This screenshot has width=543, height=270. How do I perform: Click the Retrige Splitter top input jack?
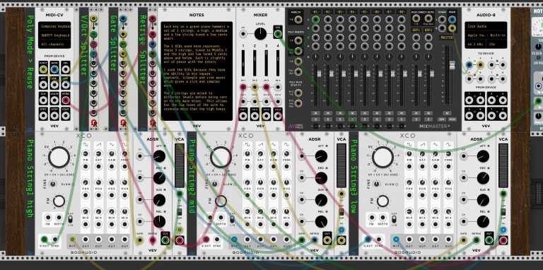tap(153, 18)
